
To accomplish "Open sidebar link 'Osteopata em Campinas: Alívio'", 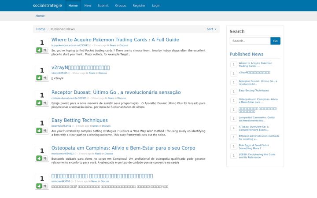I will tap(258, 101).
